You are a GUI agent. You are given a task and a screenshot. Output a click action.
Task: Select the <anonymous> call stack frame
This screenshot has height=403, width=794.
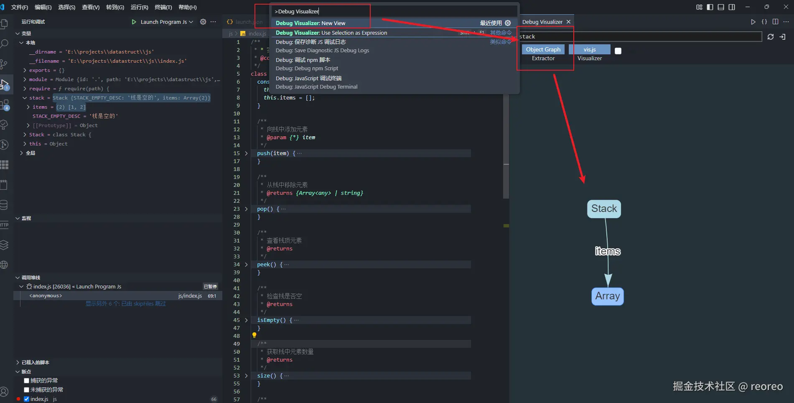tap(118, 296)
